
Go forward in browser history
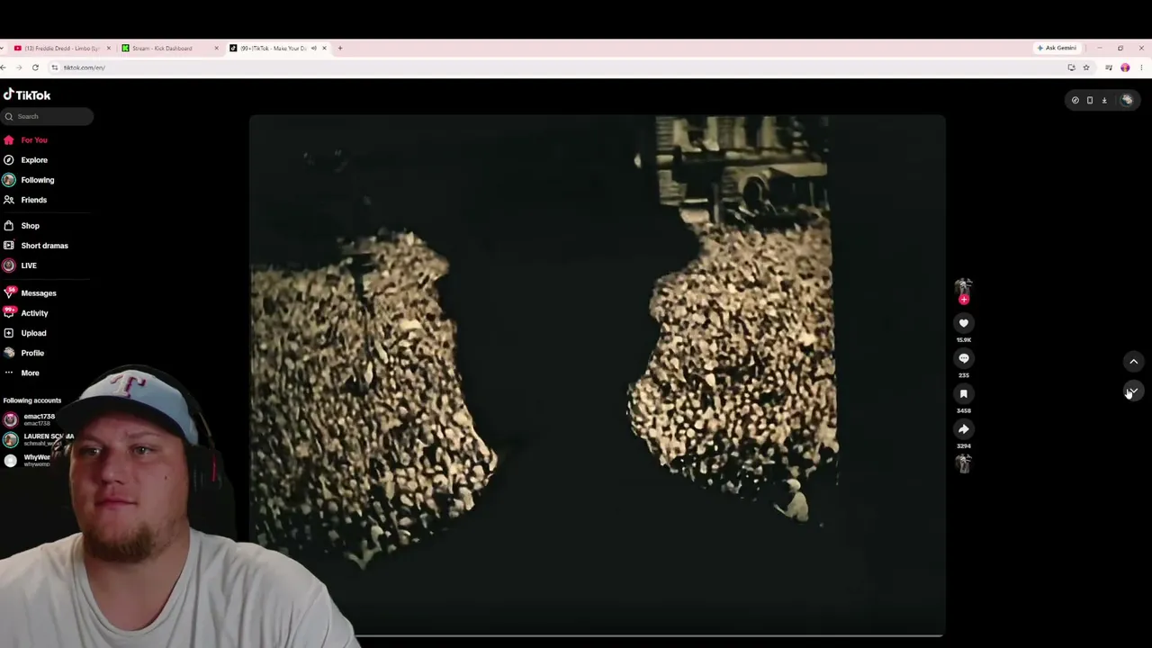coord(19,67)
